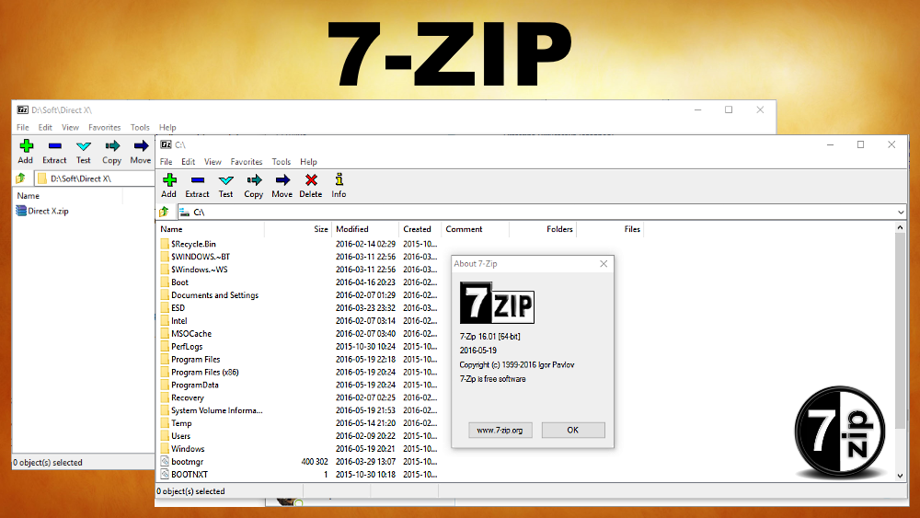This screenshot has height=518, width=920.
Task: Open Favorites menu in the Direct X window
Action: pos(105,127)
